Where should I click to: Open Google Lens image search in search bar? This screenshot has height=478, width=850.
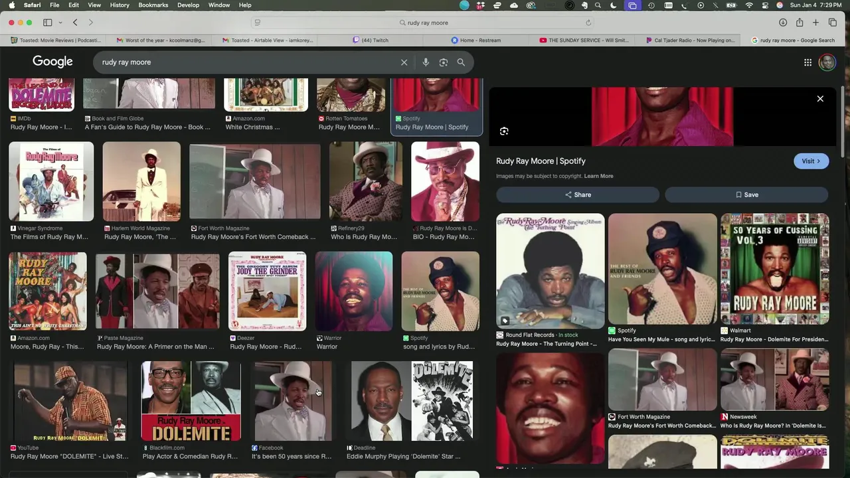(x=444, y=62)
